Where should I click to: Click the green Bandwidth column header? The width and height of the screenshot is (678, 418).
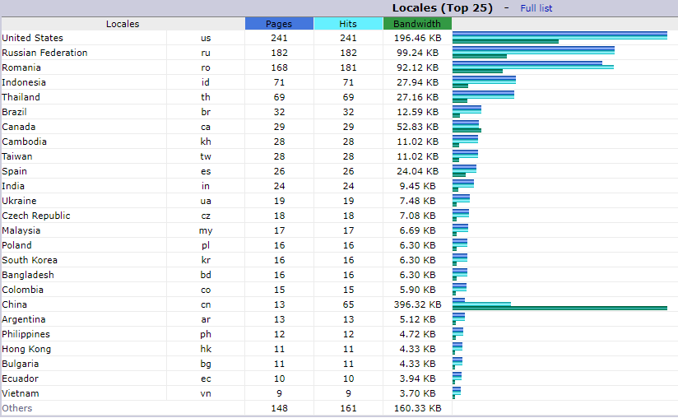(x=417, y=24)
